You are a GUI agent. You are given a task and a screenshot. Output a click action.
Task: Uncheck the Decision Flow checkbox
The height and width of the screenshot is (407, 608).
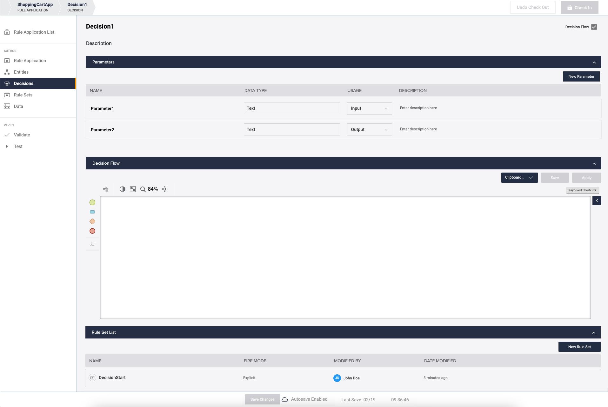(594, 27)
